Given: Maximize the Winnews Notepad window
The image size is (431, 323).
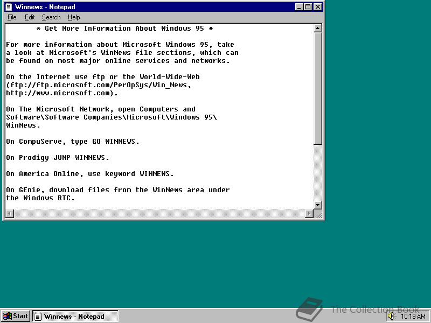Looking at the screenshot, I should pos(308,7).
